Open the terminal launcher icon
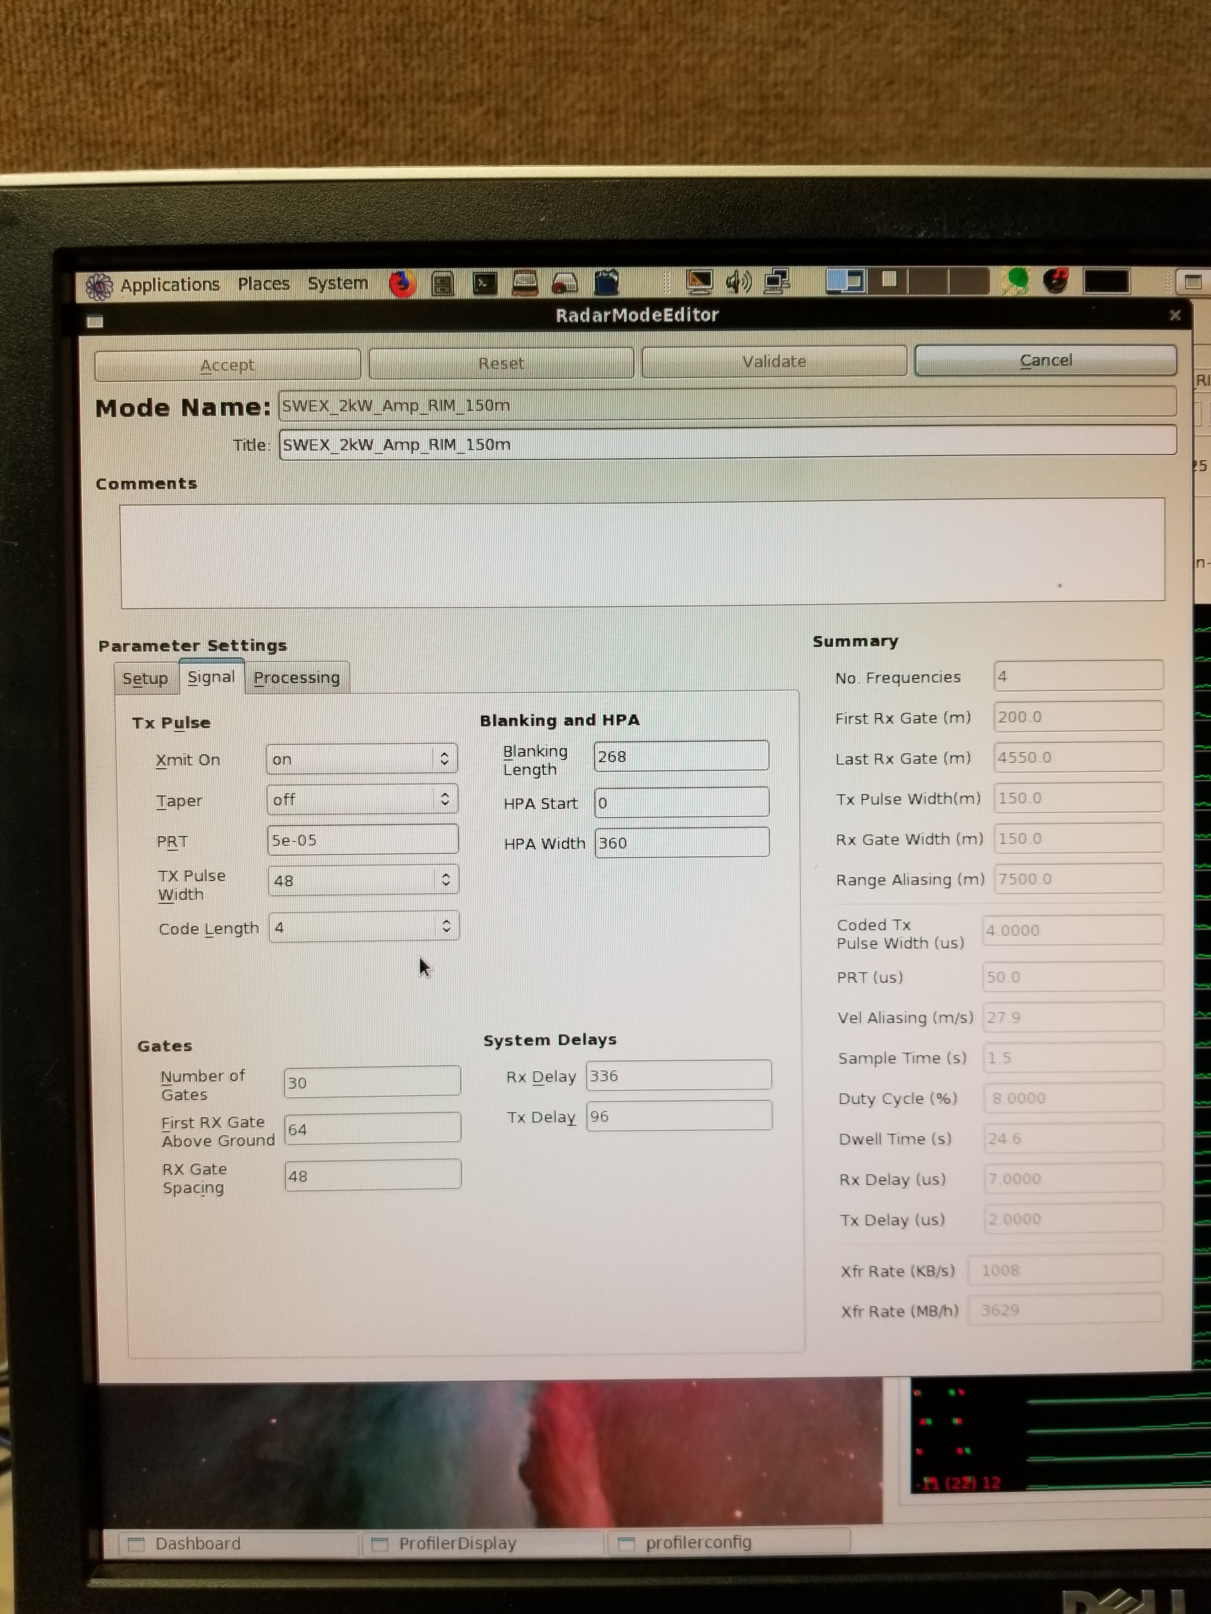The image size is (1211, 1614). pos(485,283)
